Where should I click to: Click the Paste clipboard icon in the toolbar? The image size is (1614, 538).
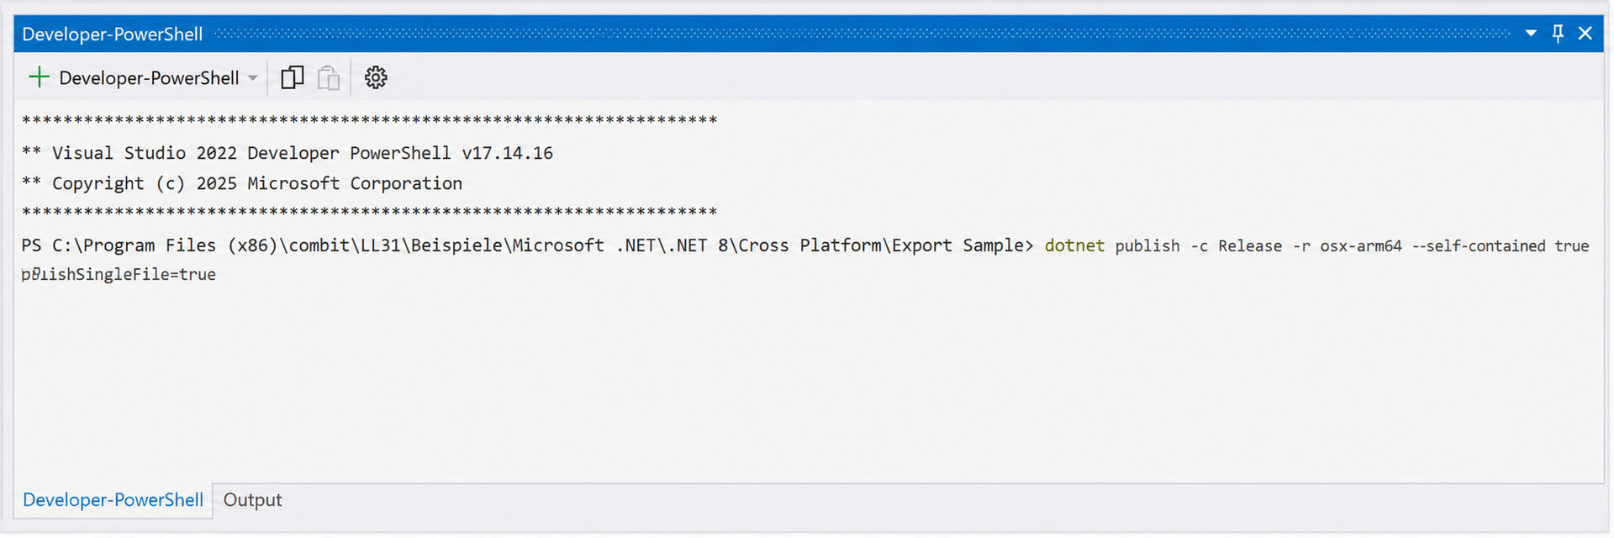[x=329, y=78]
